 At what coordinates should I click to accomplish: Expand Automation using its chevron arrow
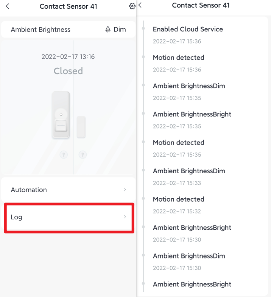pos(125,190)
